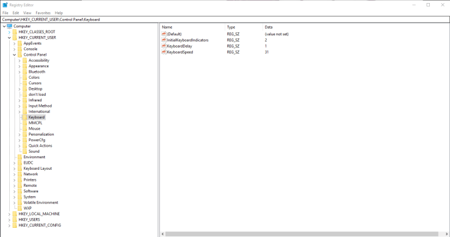Click the InitialKeyboardIndicators value icon
The image size is (450, 237).
click(164, 40)
